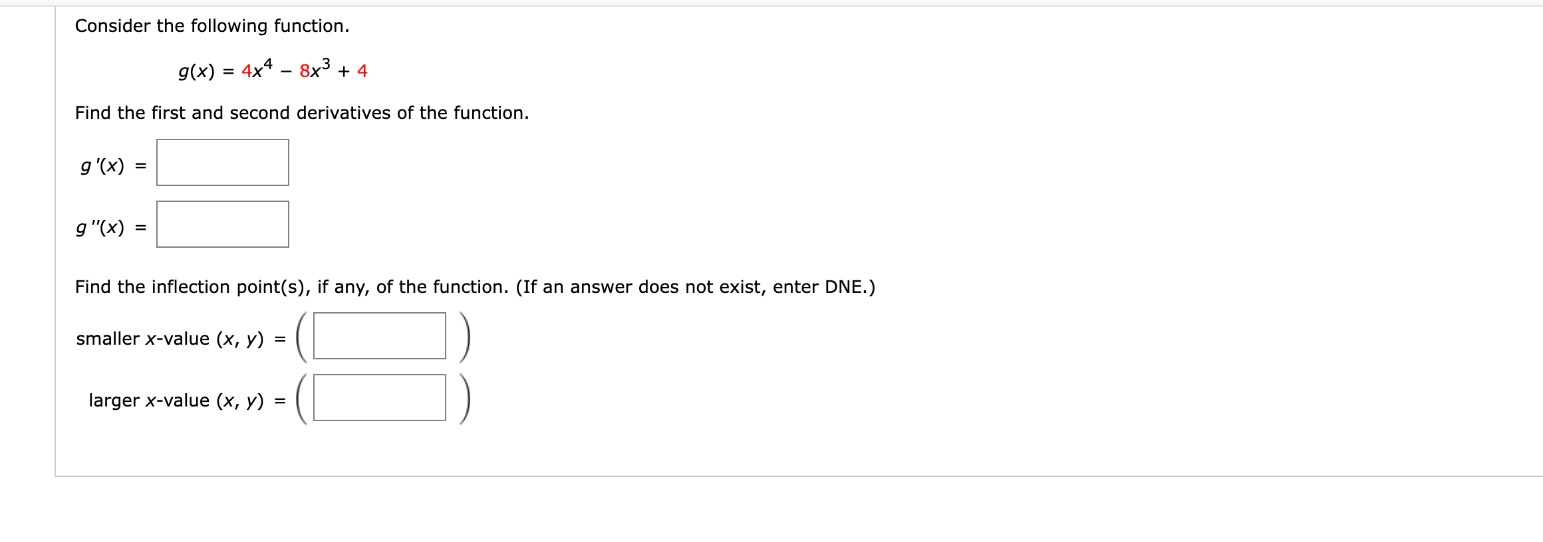Click the g'(x) answer input box

[x=223, y=161]
